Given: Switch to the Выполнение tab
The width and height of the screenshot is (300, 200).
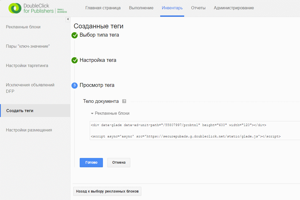Looking at the screenshot, I should pos(141,8).
